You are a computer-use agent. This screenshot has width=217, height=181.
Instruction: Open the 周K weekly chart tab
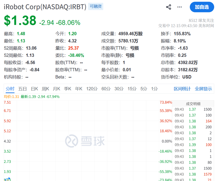pos(46,89)
